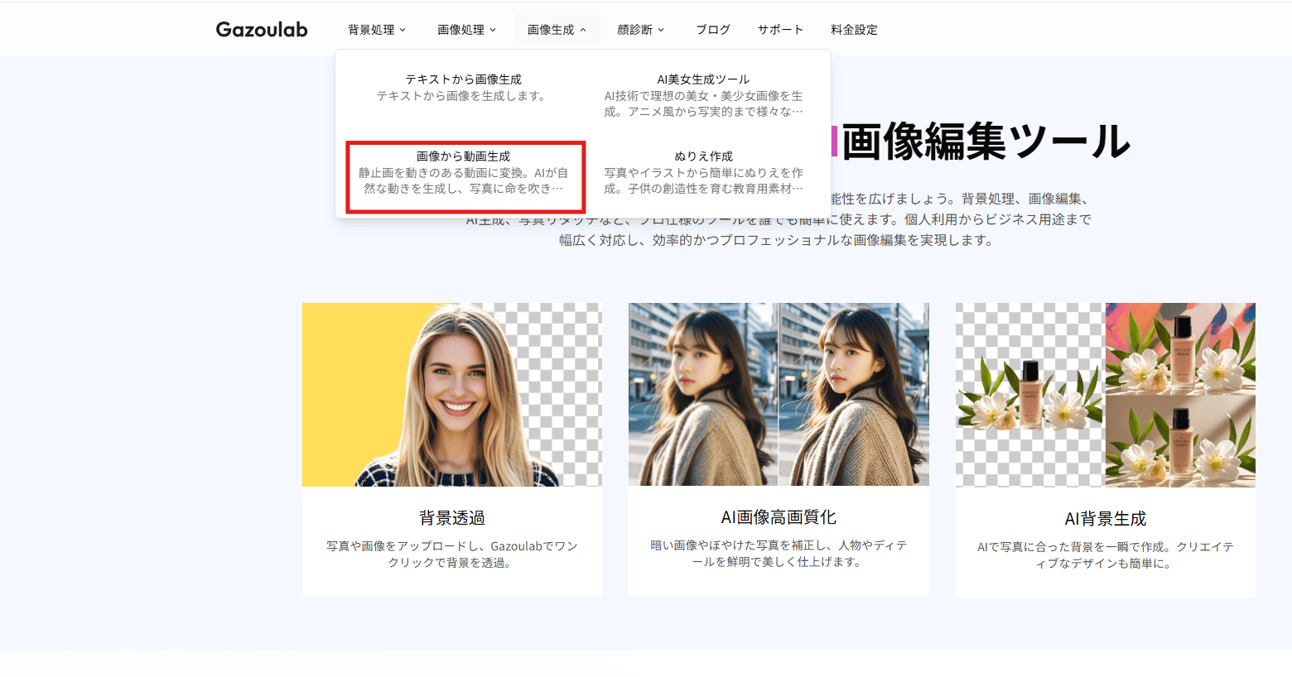Click the yellow-background portrait thumbnail
Screen dimensions: 1292x677
pyautogui.click(x=451, y=395)
